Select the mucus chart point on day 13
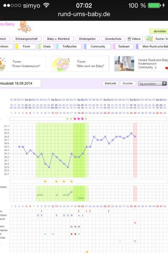168x253 pixels. [x=57, y=195]
